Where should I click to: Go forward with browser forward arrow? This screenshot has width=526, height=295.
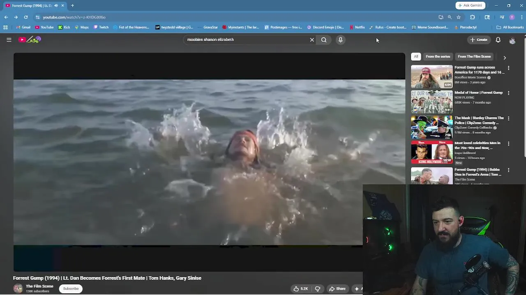pyautogui.click(x=16, y=17)
